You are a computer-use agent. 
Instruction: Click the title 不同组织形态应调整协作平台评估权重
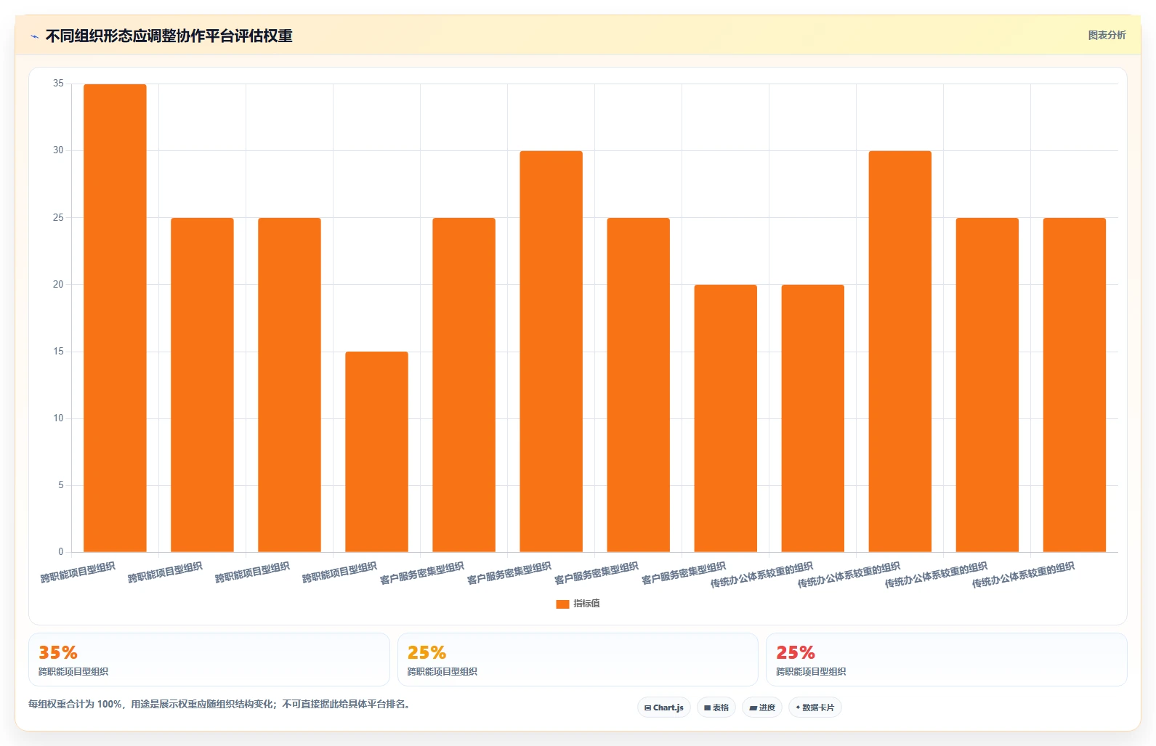pyautogui.click(x=169, y=36)
